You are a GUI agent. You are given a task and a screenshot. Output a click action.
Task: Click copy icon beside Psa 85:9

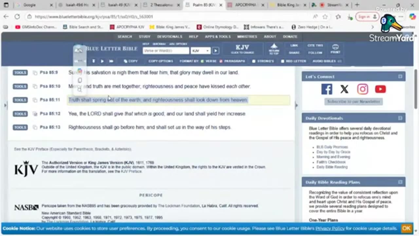click(35, 73)
